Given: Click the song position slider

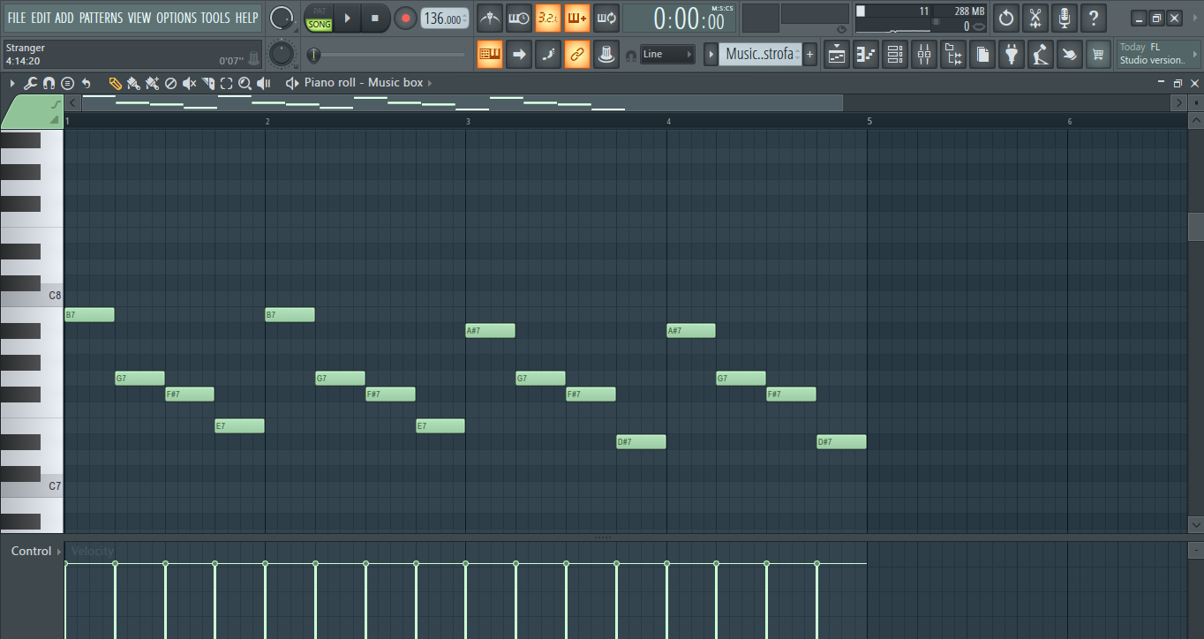Looking at the screenshot, I should point(388,55).
